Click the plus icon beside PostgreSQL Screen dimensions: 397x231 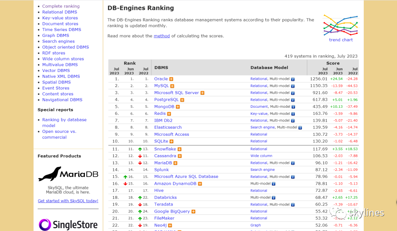coord(182,100)
